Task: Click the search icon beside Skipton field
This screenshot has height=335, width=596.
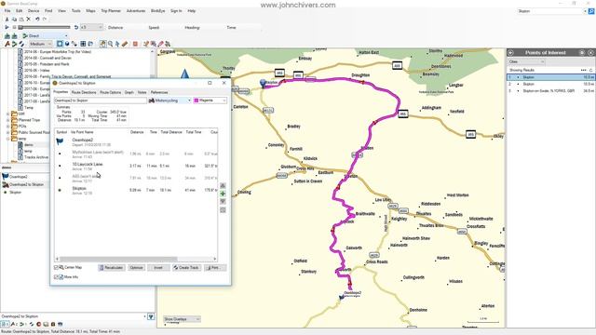Action: 591,11
